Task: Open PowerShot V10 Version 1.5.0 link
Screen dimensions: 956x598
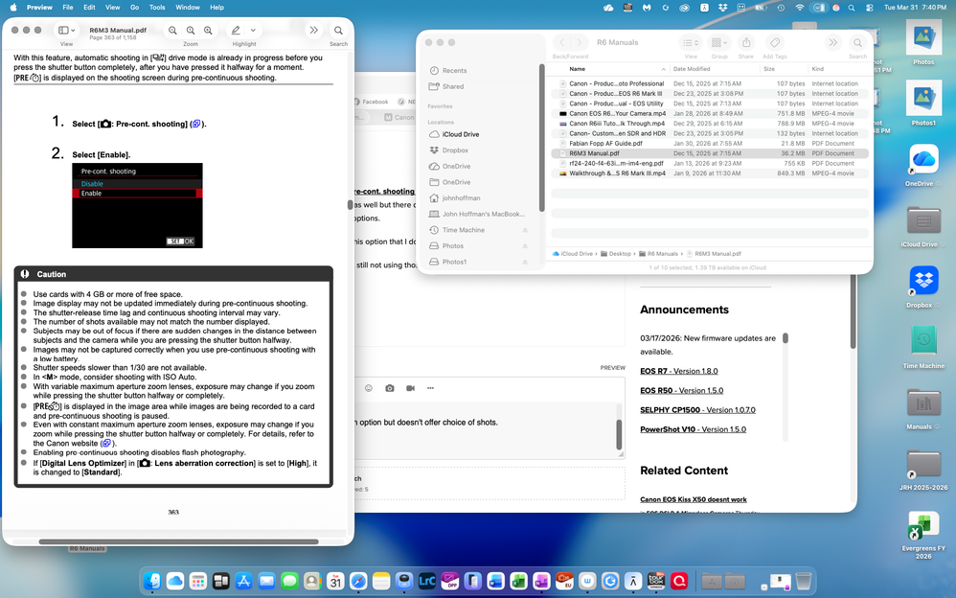Action: (x=693, y=429)
